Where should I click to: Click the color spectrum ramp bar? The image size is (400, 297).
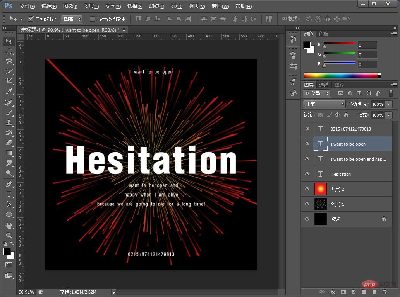point(342,75)
